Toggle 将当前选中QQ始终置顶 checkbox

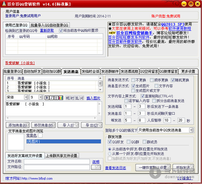[x=61, y=31]
